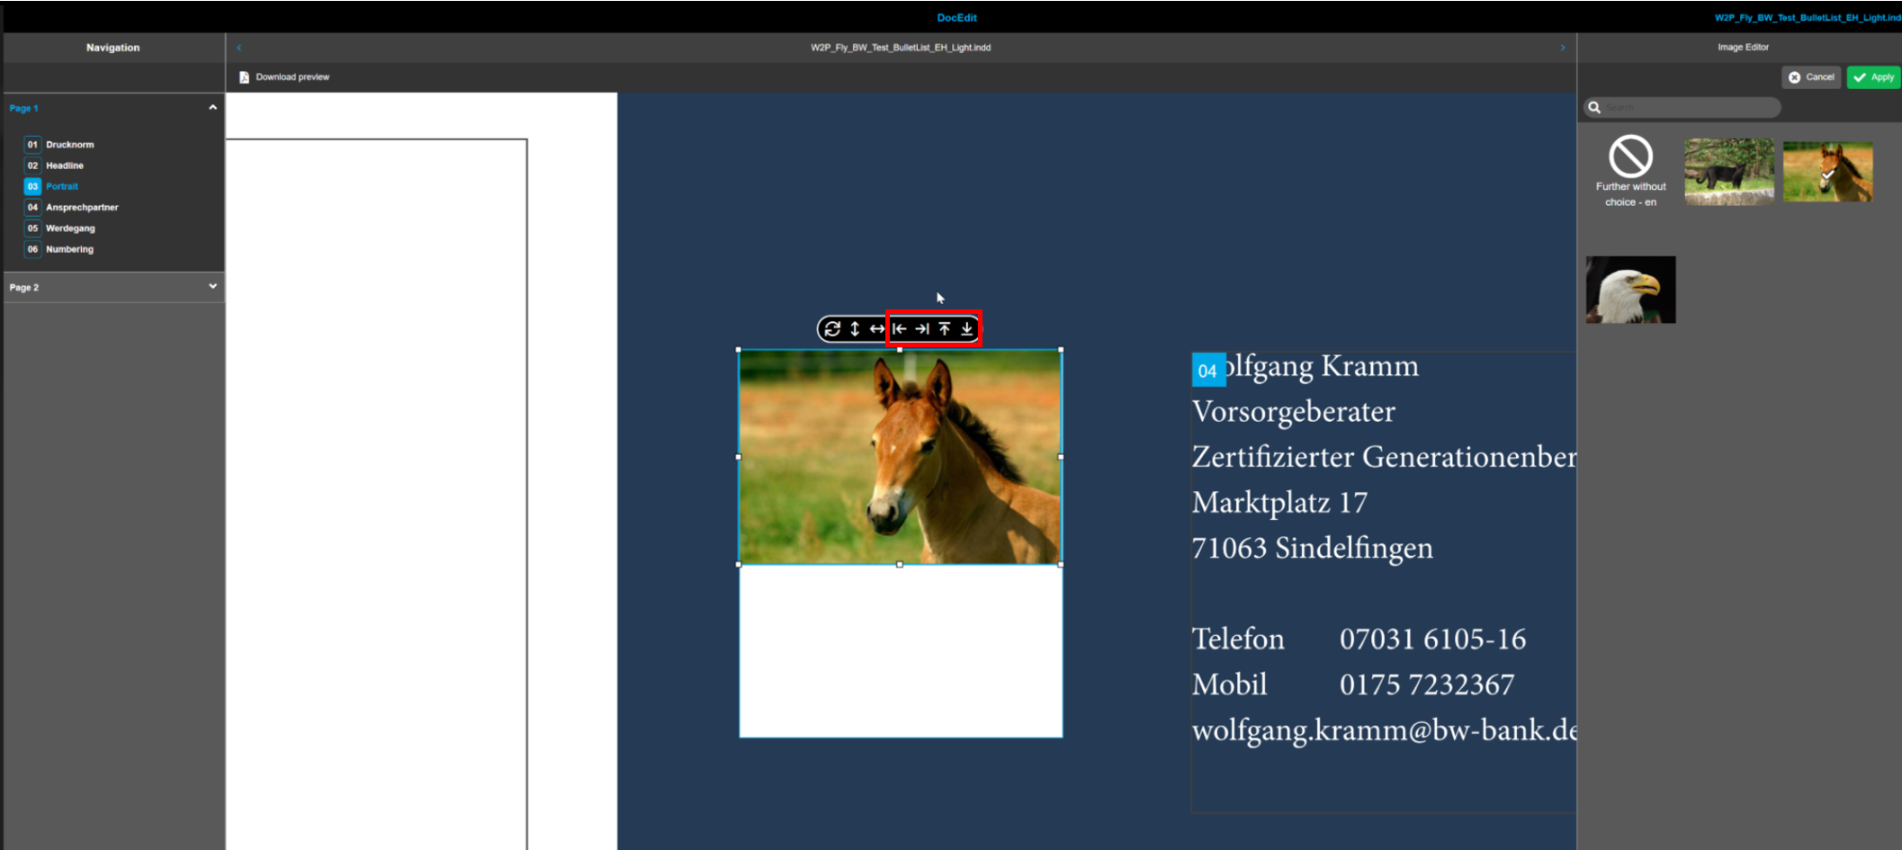
Task: Select the Portrait navigation item
Action: coord(62,186)
